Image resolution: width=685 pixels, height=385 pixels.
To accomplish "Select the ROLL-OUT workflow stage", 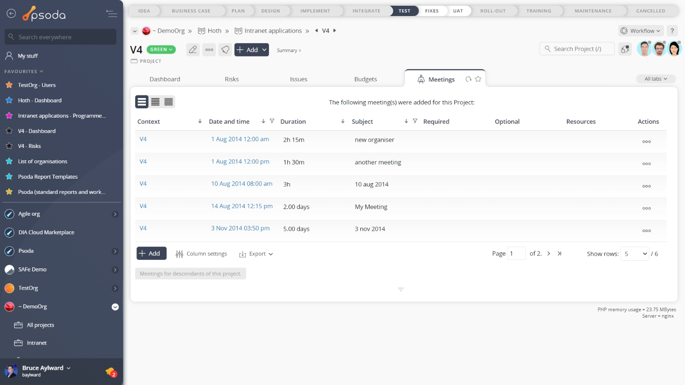I will pyautogui.click(x=493, y=11).
